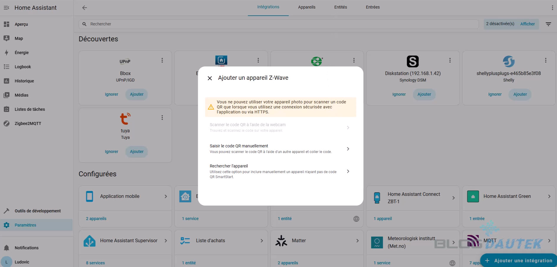Open Zigbee2MQTT from the sidebar
The image size is (557, 267).
pyautogui.click(x=28, y=123)
